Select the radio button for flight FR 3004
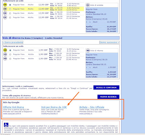The image size is (145, 135). 10,9
